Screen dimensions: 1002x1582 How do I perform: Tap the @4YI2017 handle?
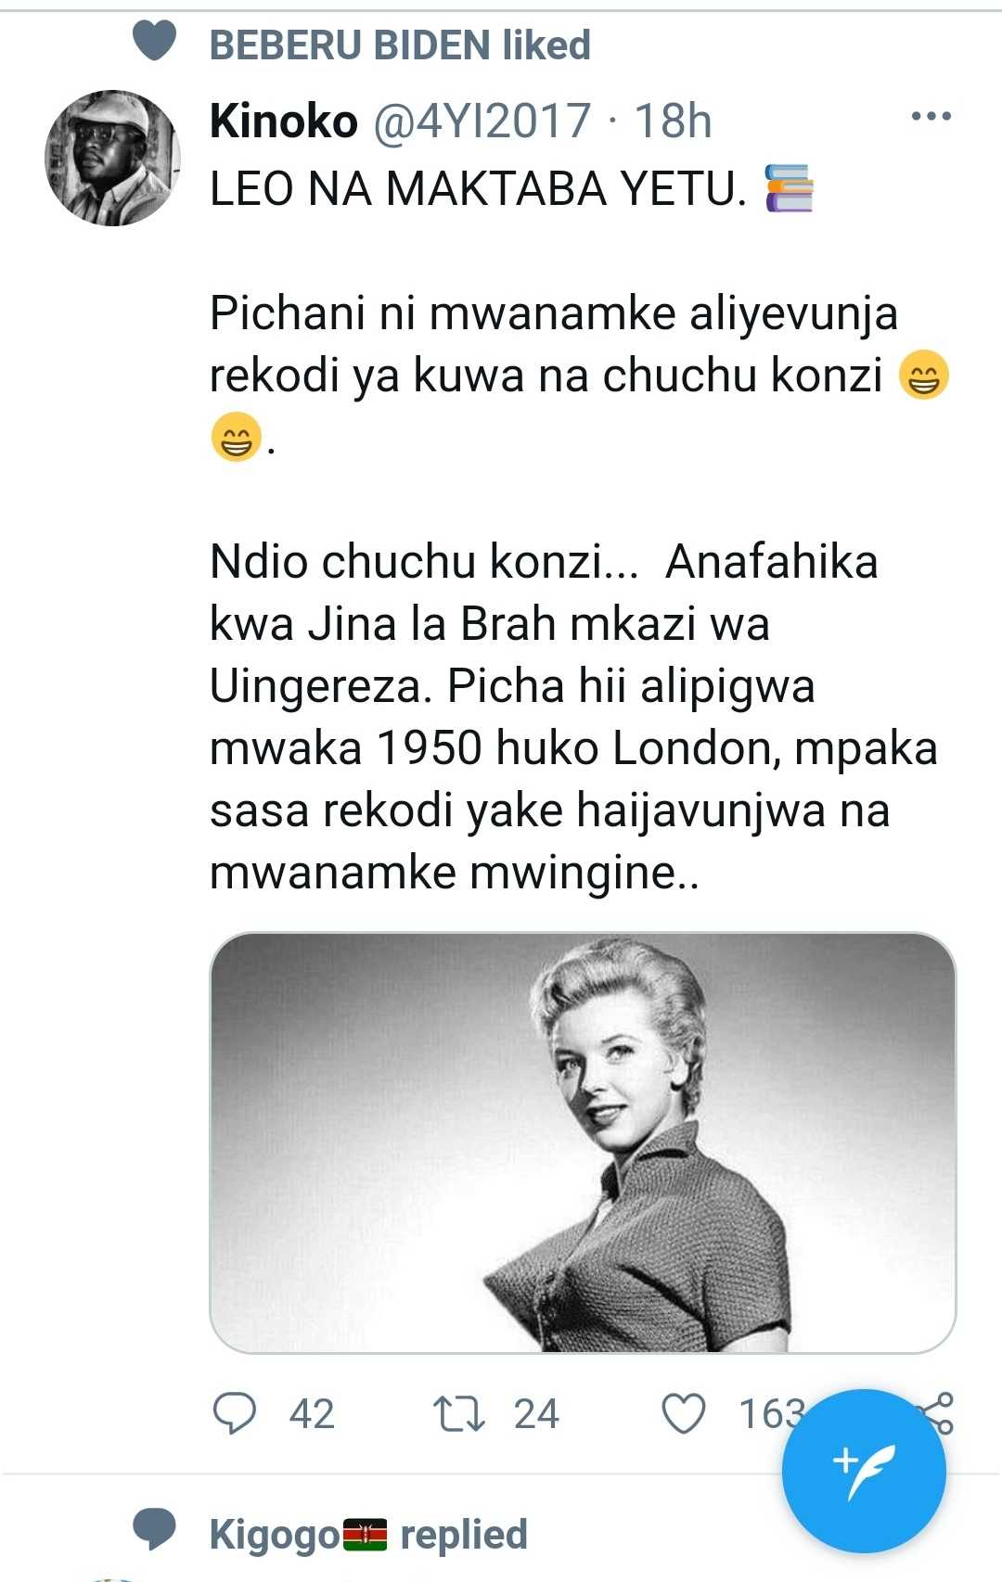tap(482, 121)
